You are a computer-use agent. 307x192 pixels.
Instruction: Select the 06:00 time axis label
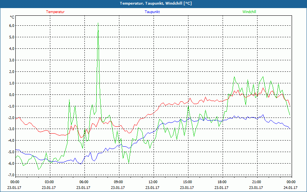(x=84, y=182)
